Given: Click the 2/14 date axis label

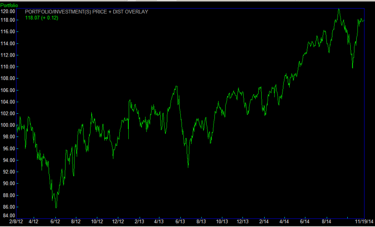Looking at the screenshot, I should 264,222.
